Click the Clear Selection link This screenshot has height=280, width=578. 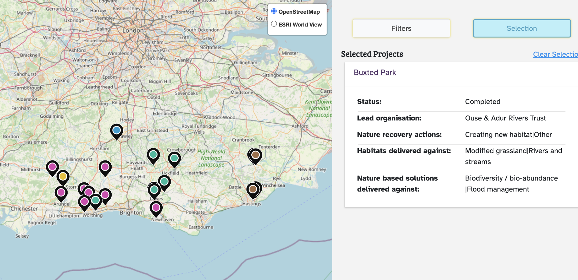[x=555, y=54]
